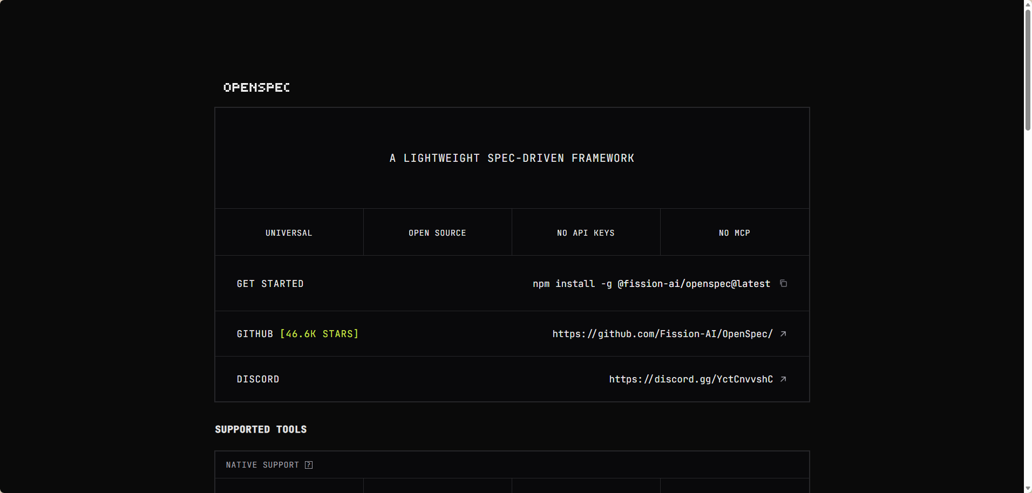Click the scrollbar down arrow
The width and height of the screenshot is (1032, 493).
click(1028, 489)
